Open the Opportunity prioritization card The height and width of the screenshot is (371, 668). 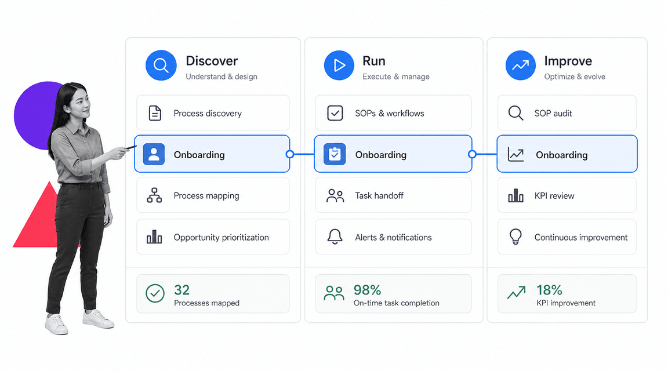213,237
